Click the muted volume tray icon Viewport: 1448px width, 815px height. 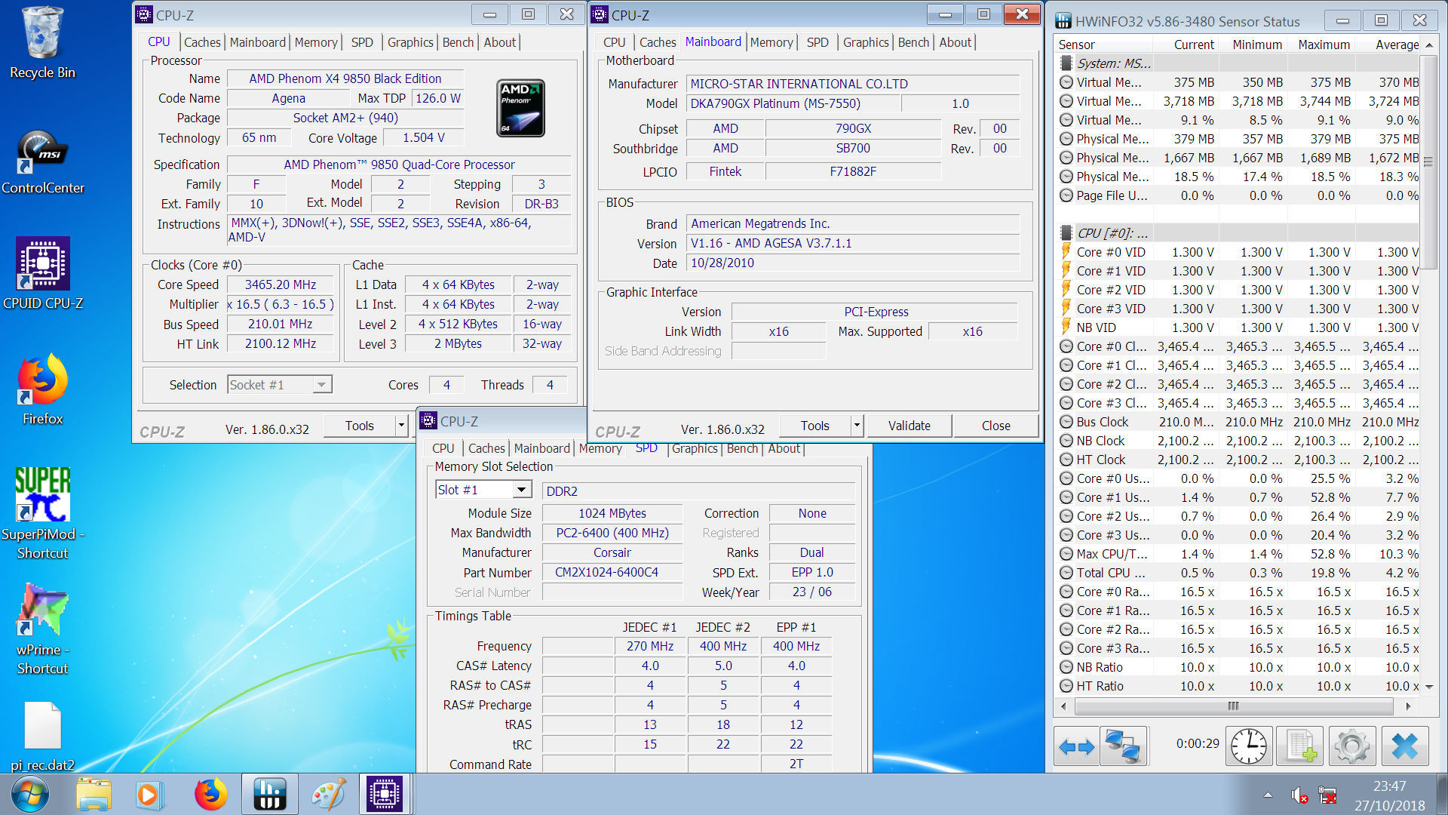click(1299, 795)
